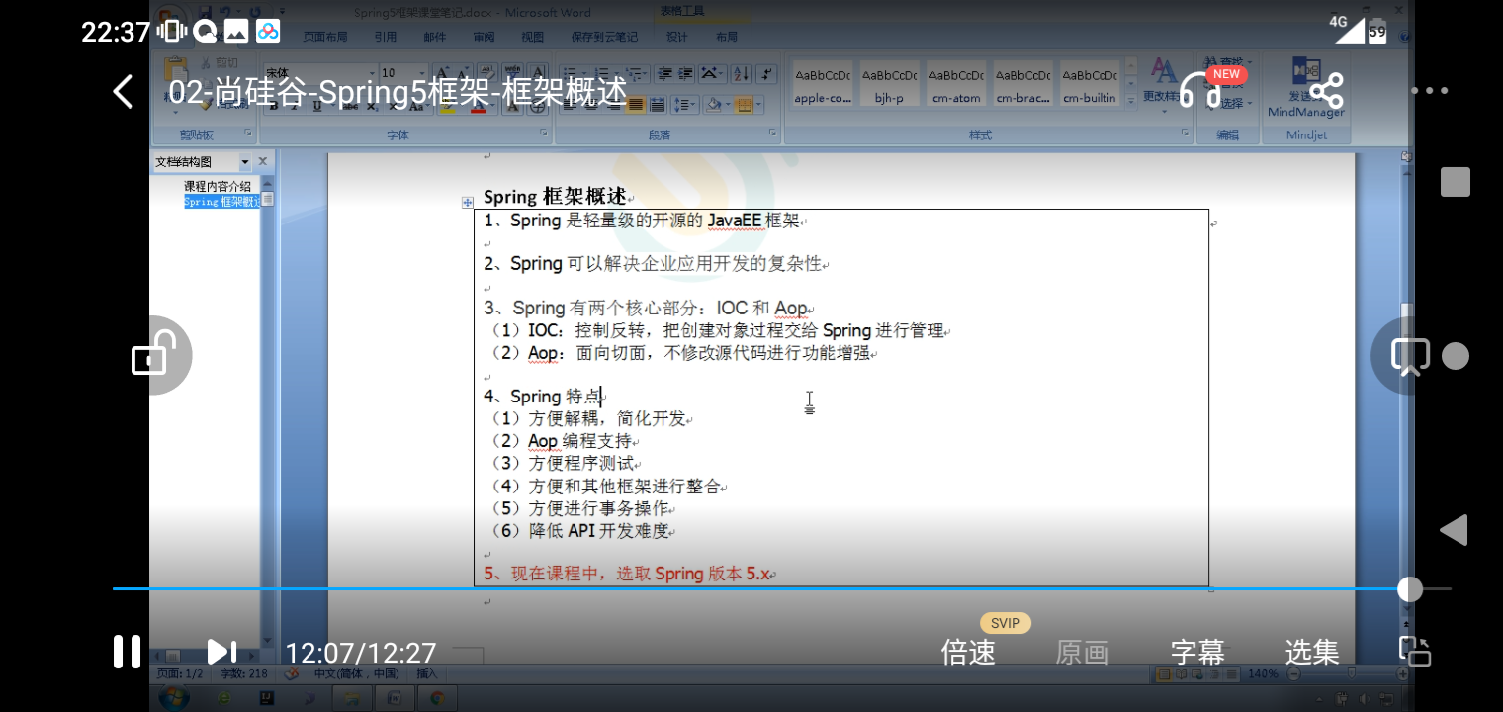Skip to the next episode
The width and height of the screenshot is (1503, 712).
coord(221,652)
